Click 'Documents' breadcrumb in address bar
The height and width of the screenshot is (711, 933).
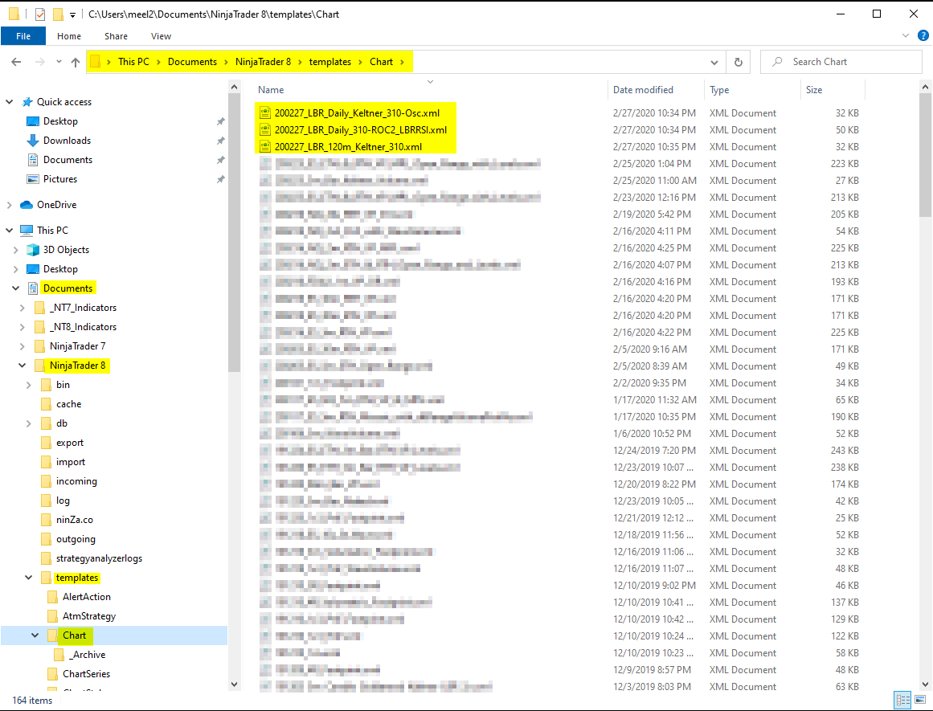pos(192,62)
